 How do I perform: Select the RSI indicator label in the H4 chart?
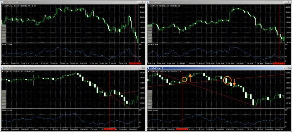[x=152, y=45]
